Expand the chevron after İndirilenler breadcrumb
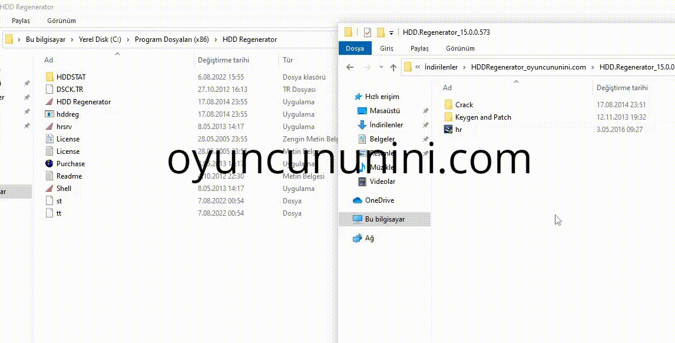675x343 pixels. tap(465, 67)
